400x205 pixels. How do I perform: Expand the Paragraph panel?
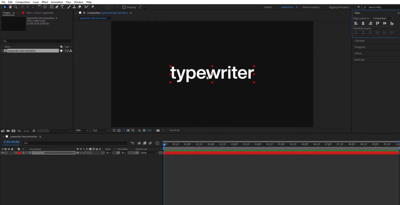(x=360, y=47)
